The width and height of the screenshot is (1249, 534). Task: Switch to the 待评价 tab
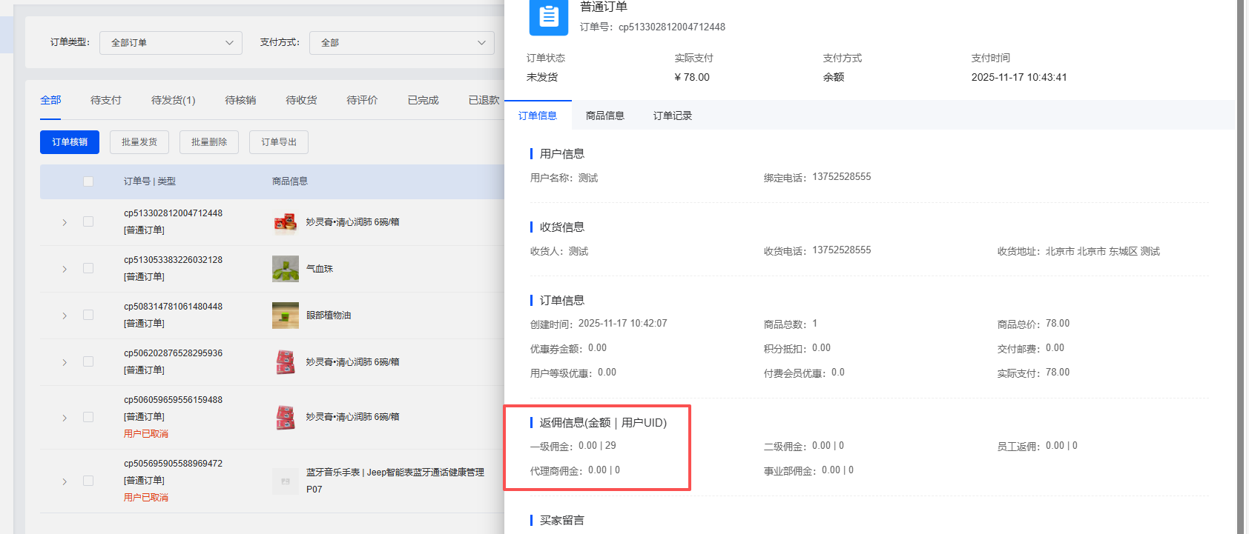coord(362,100)
